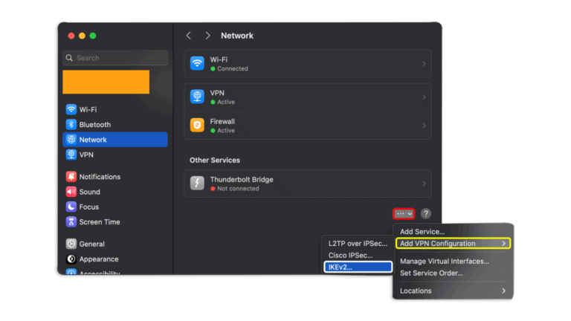Click the VPN "Active" status text

pyautogui.click(x=226, y=102)
